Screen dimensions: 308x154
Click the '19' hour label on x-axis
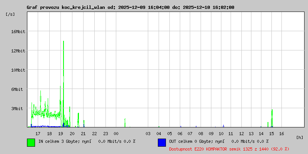tap(61, 134)
